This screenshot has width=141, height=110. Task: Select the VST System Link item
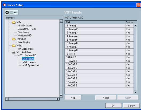tap(31, 65)
